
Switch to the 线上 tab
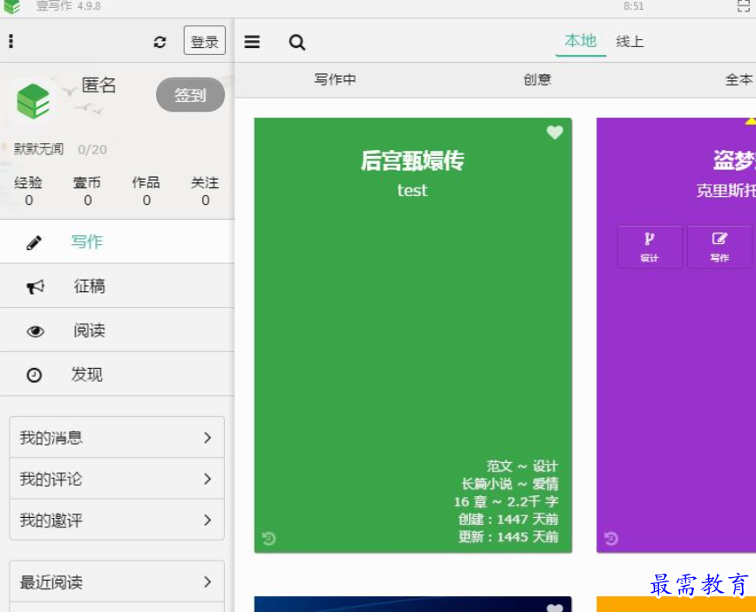(x=630, y=41)
